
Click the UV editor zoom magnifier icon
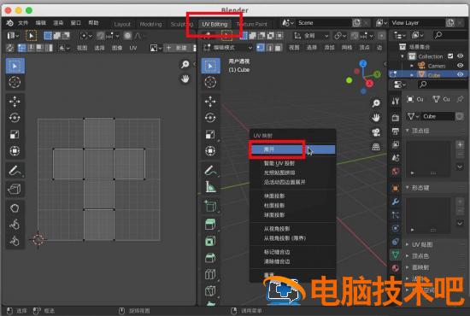pyautogui.click(x=185, y=64)
